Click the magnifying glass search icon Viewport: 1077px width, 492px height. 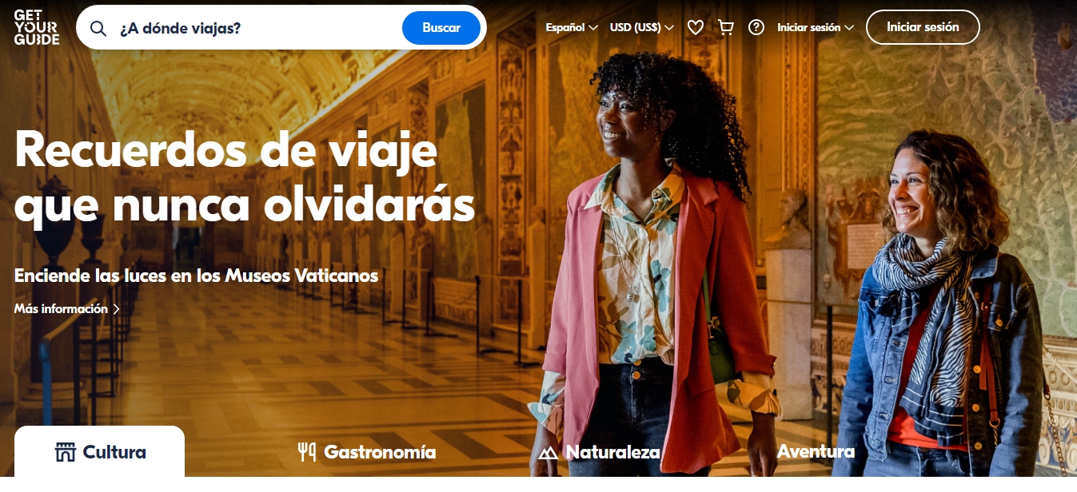(x=98, y=28)
